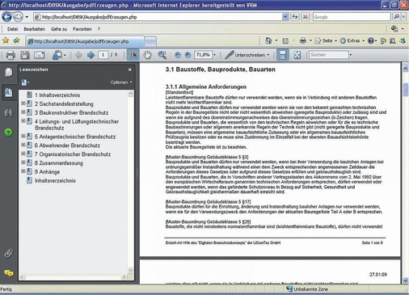Click the Suchen search field
This screenshot has width=409, height=295.
click(329, 55)
